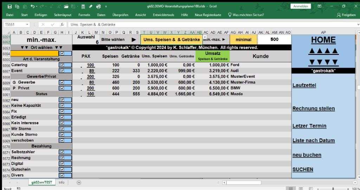Click the insert function fx icon
Viewport: 360px width, 190px height.
pyautogui.click(x=62, y=25)
